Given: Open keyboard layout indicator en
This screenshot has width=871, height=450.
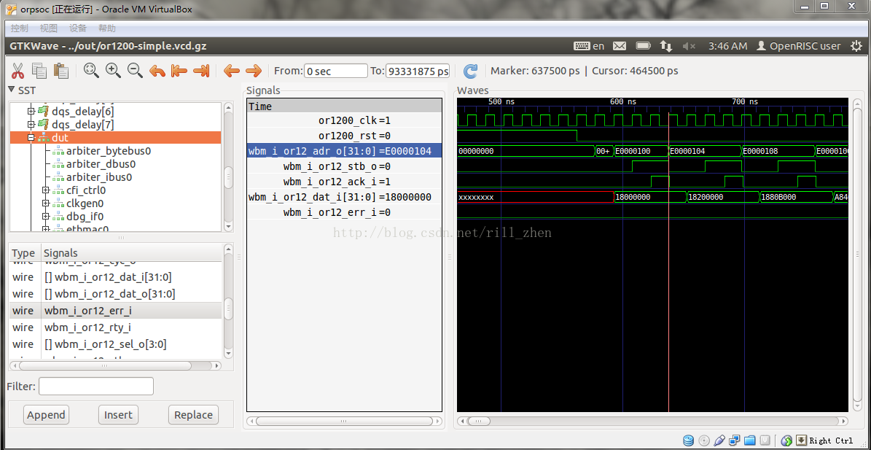Looking at the screenshot, I should point(590,46).
